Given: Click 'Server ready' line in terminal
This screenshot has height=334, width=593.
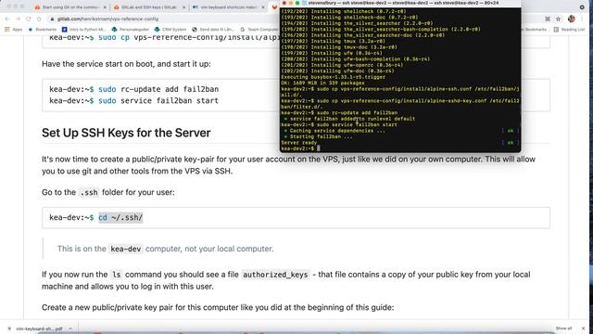Looking at the screenshot, I should point(298,143).
